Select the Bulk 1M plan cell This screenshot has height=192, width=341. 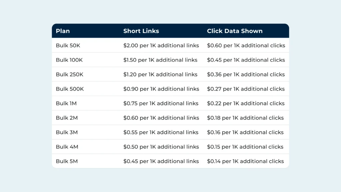coord(66,103)
